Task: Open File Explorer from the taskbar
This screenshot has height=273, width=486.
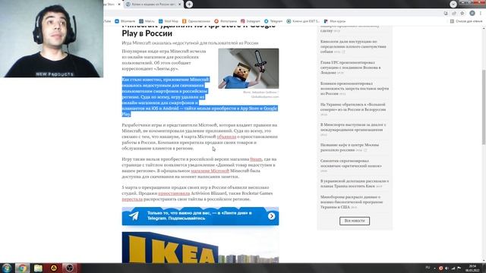Action: 38,268
